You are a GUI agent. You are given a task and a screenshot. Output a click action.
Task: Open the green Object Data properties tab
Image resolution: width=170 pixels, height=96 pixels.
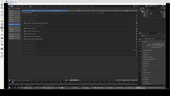140,66
